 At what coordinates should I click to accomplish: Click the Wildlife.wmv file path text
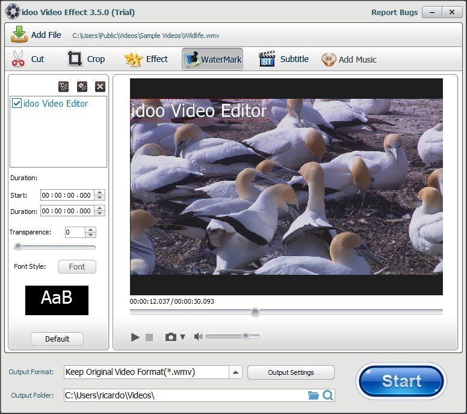coord(146,36)
